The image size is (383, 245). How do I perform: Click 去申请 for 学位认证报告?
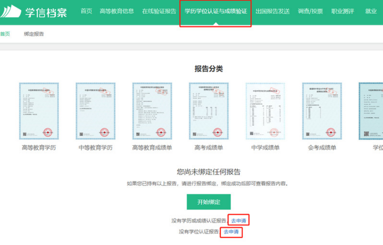[x=231, y=232]
